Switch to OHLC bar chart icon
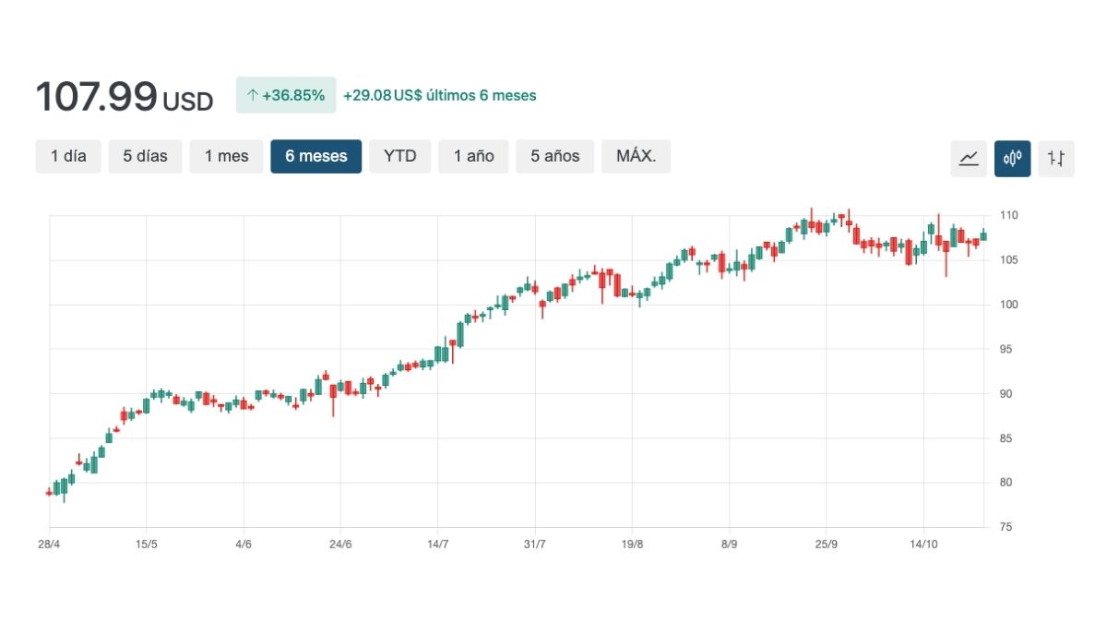The height and width of the screenshot is (623, 1107). click(x=1056, y=158)
